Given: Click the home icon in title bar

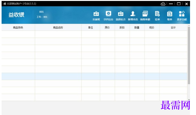Looking at the screenshot, I should tap(5, 4).
